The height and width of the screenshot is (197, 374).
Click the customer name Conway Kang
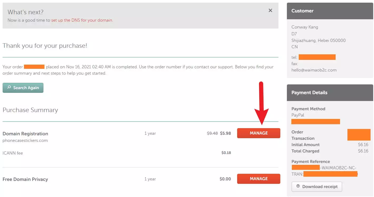pos(305,27)
